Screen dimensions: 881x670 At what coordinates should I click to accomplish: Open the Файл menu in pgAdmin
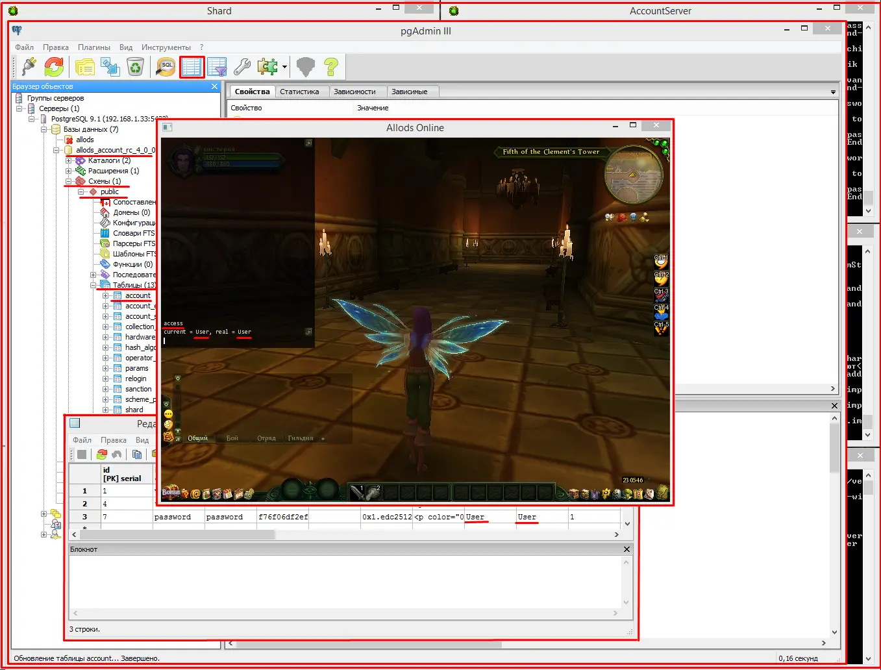click(x=24, y=47)
